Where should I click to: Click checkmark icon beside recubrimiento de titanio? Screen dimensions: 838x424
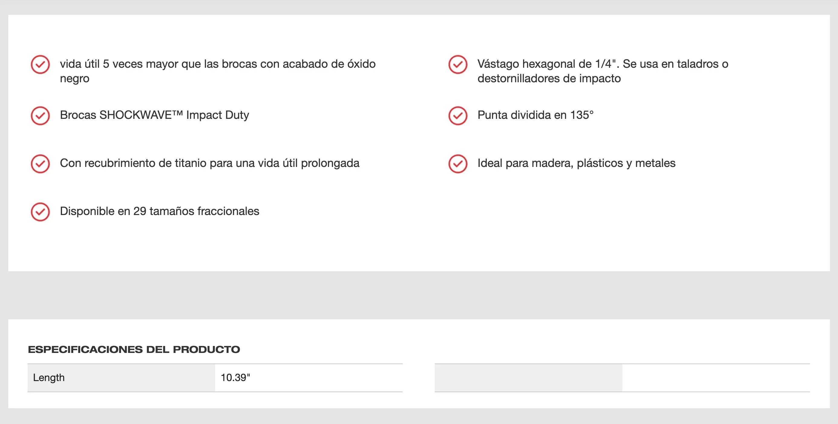[40, 164]
